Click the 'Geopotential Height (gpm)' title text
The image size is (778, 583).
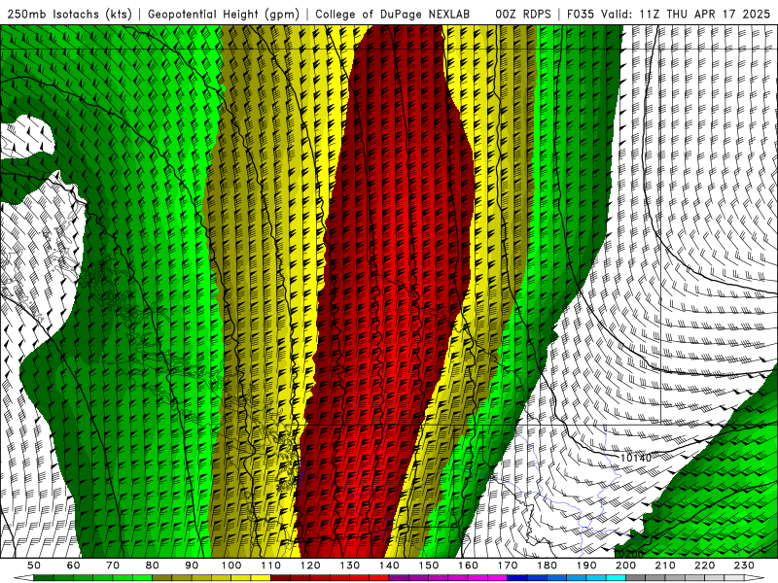click(224, 14)
